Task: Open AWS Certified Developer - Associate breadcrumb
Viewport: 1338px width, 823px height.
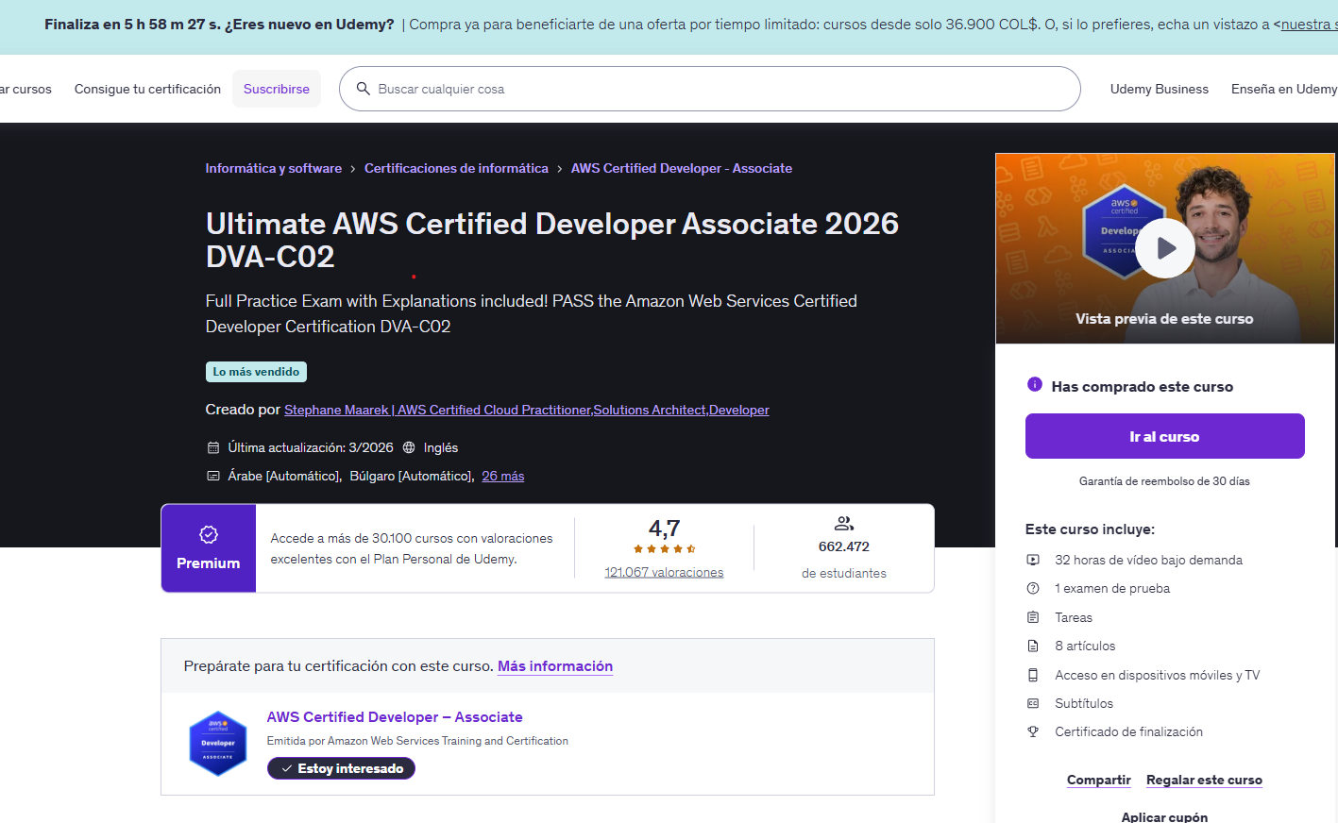Action: click(x=682, y=168)
